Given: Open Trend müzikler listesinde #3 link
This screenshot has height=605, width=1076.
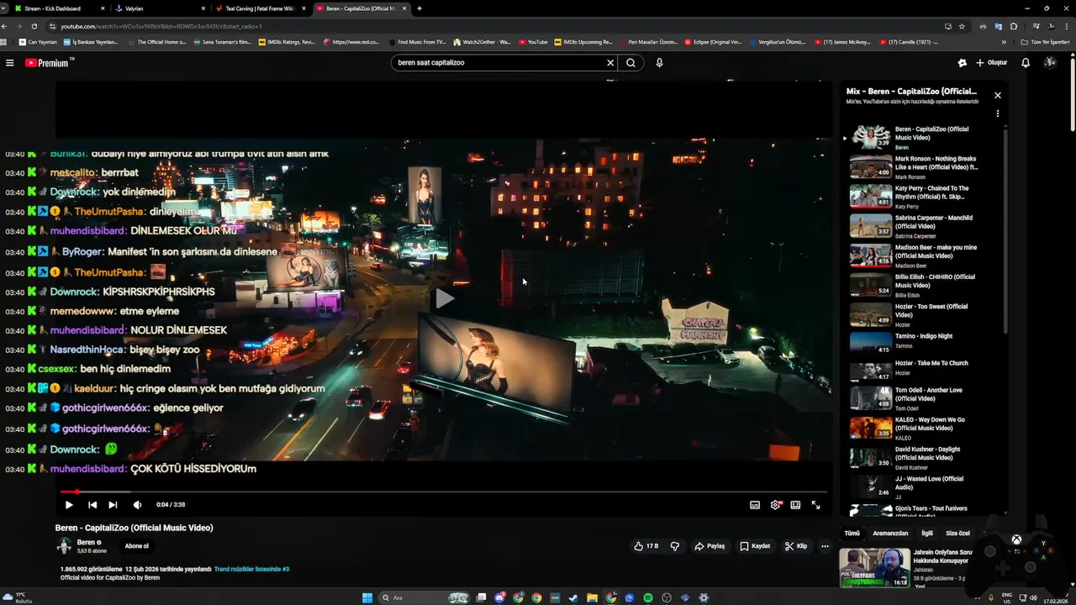Looking at the screenshot, I should click(251, 569).
